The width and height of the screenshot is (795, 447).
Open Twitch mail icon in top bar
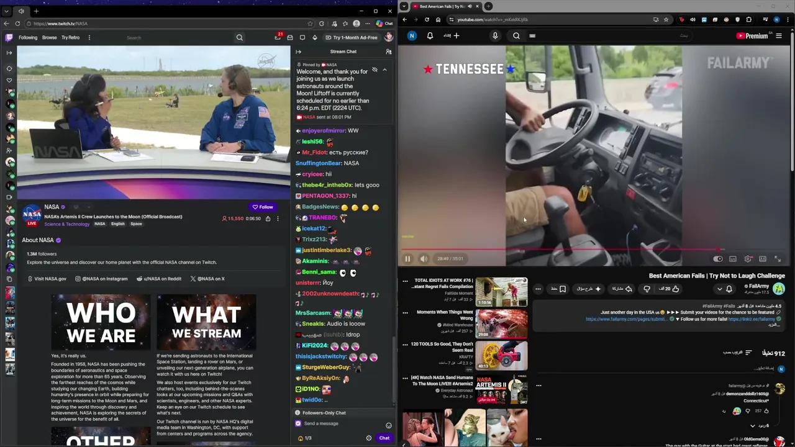tap(289, 38)
